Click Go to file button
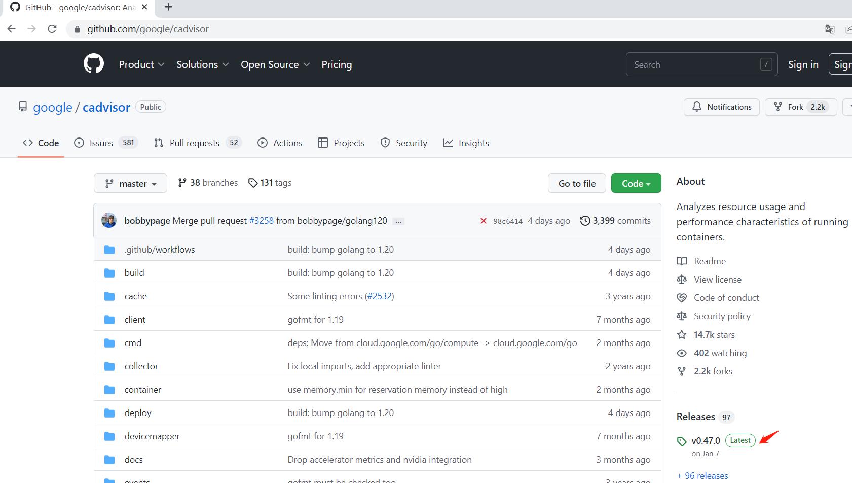 coord(577,183)
